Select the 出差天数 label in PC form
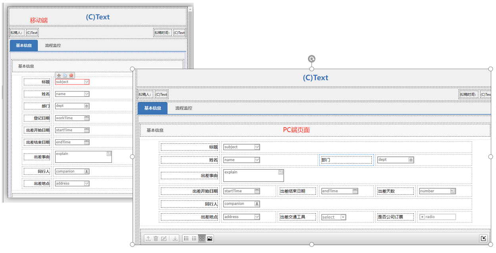The image size is (496, 253). (x=395, y=191)
